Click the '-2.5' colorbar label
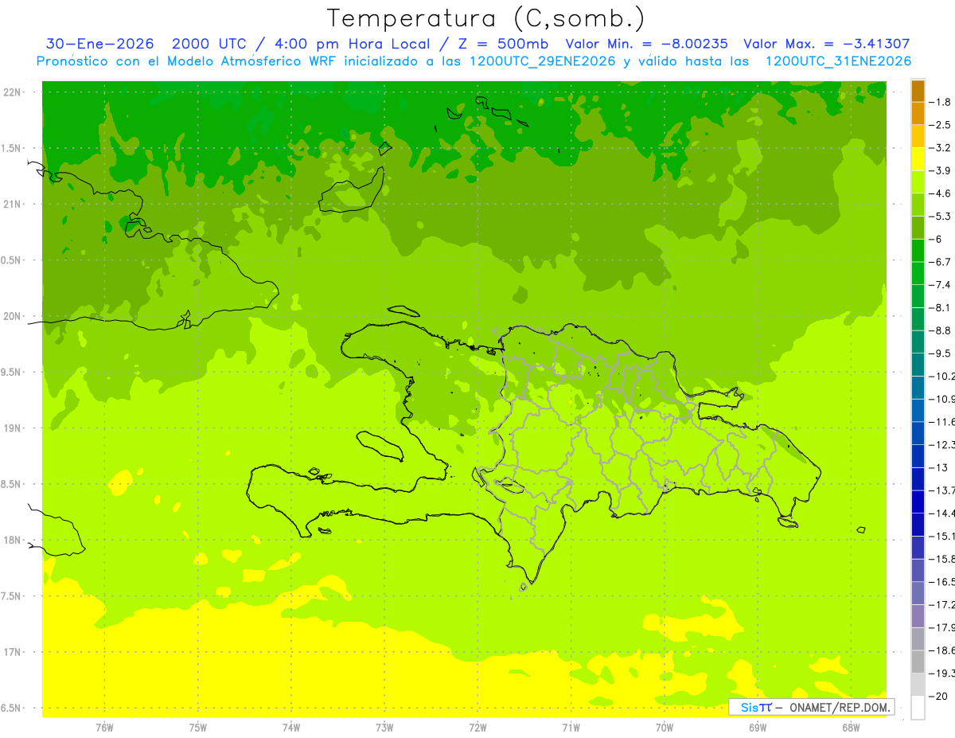 pos(941,125)
